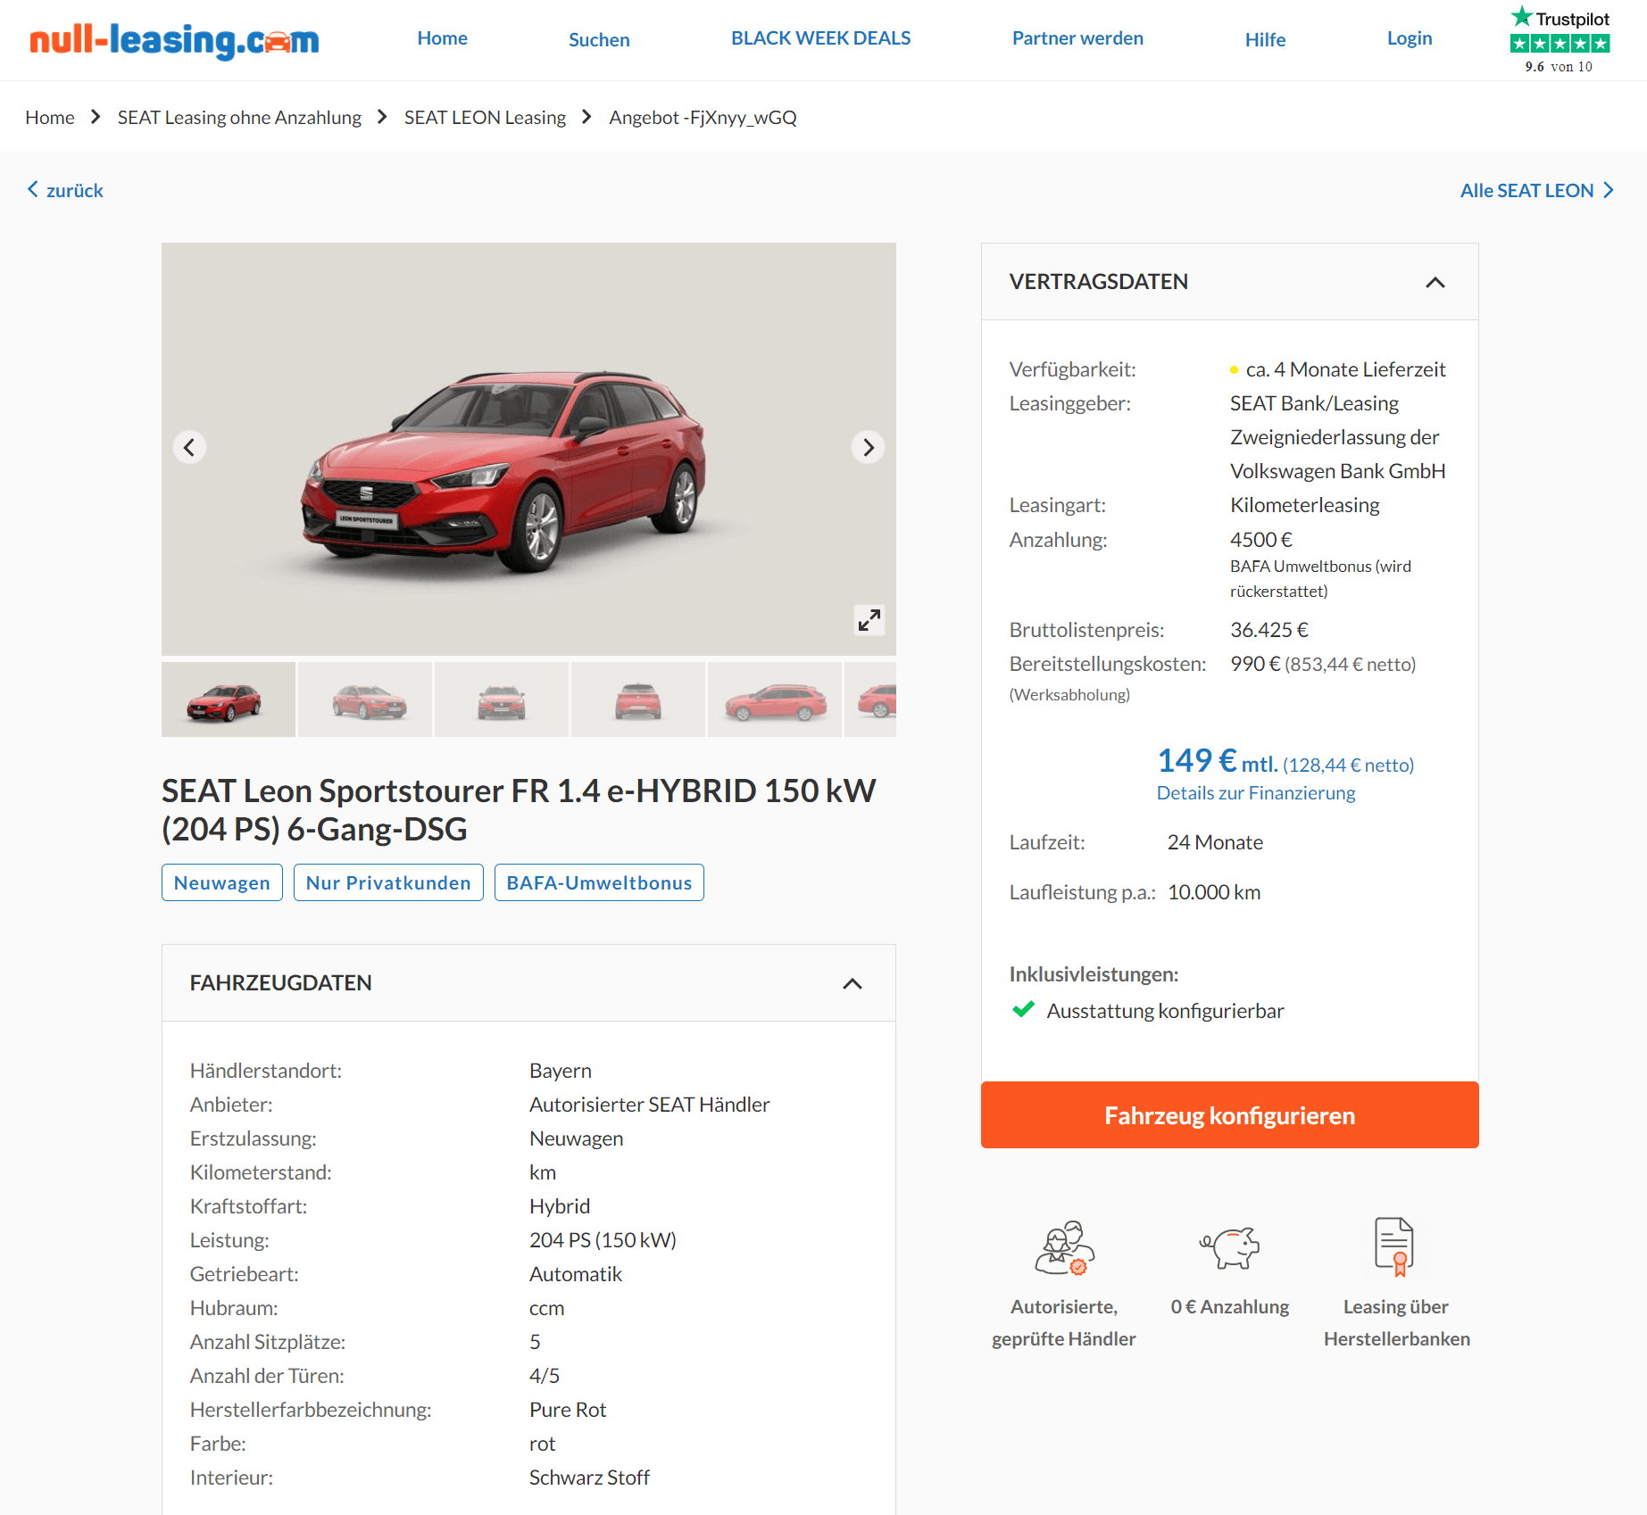The image size is (1647, 1515).
Task: Open SEAT Leasing ohne Anzahlung breadcrumb
Action: pos(239,118)
